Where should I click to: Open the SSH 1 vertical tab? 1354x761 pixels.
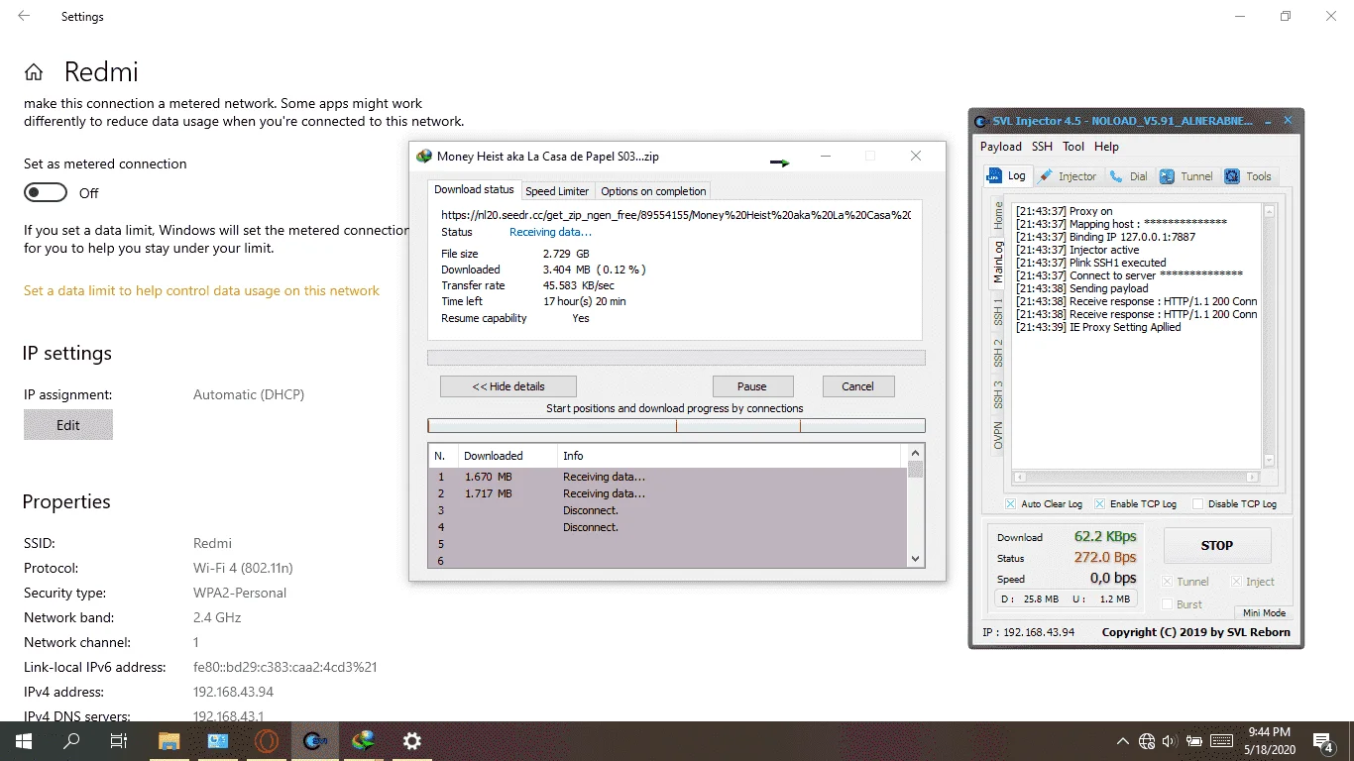[x=998, y=311]
